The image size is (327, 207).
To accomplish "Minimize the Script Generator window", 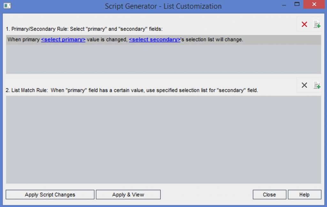I will pyautogui.click(x=284, y=5).
